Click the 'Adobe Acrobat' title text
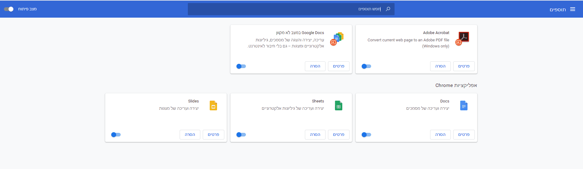Viewport: 583px width, 169px height. point(436,33)
